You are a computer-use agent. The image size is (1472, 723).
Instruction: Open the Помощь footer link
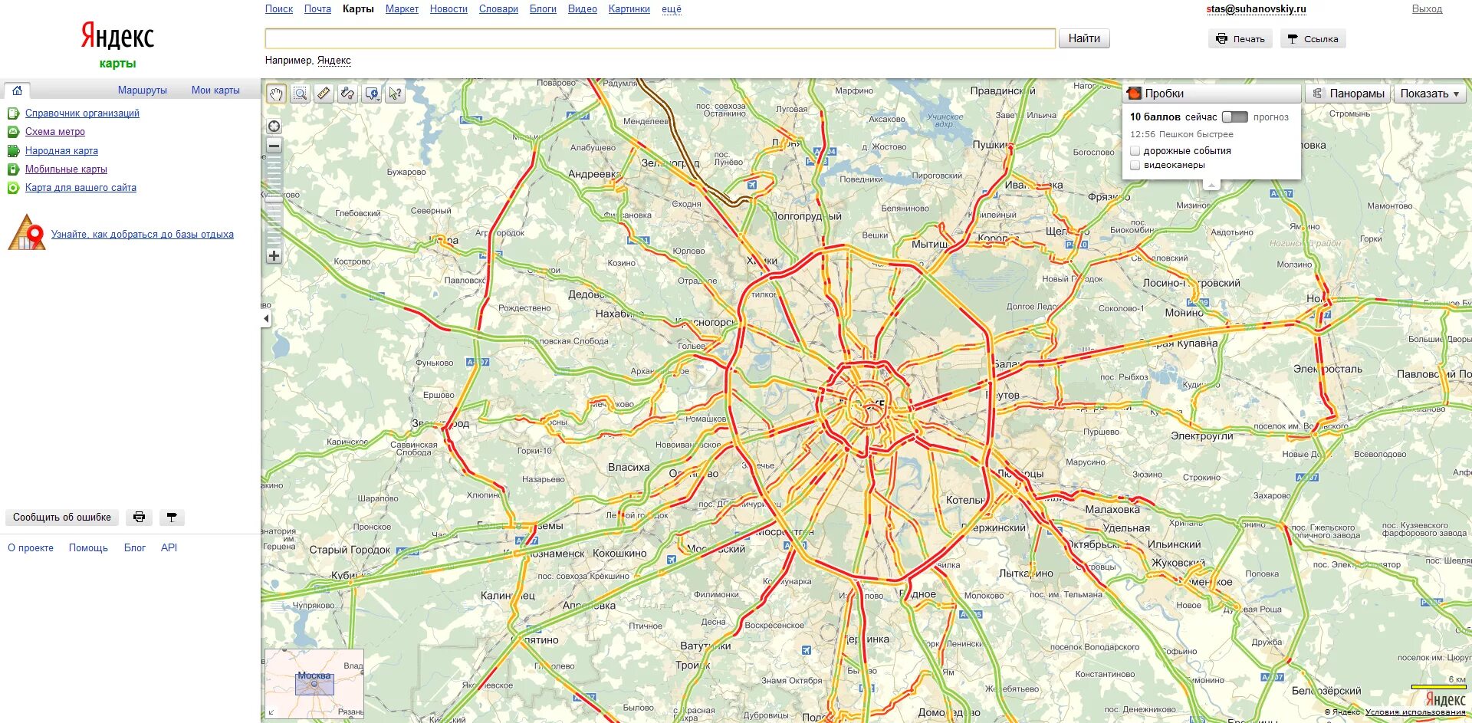pos(88,548)
